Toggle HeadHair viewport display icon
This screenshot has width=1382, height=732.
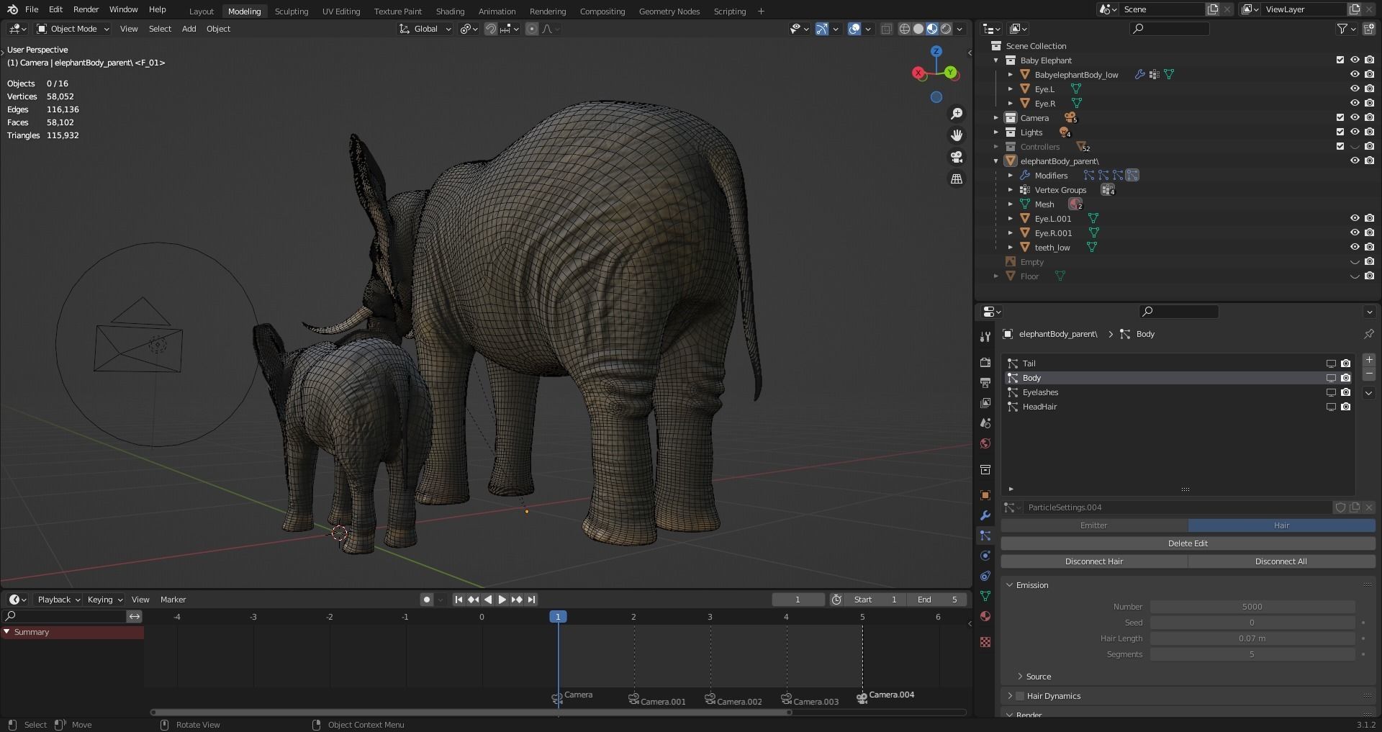pos(1331,407)
